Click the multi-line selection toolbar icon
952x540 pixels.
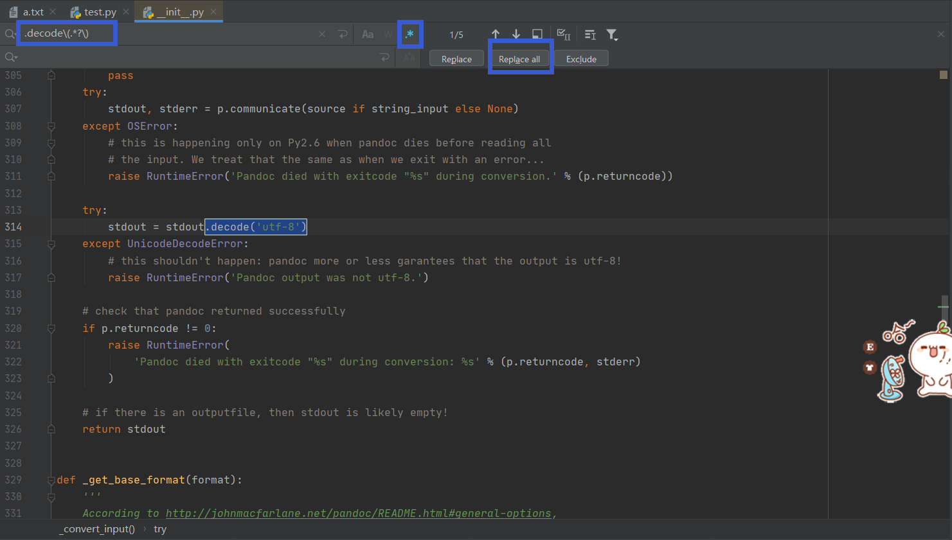click(x=590, y=34)
